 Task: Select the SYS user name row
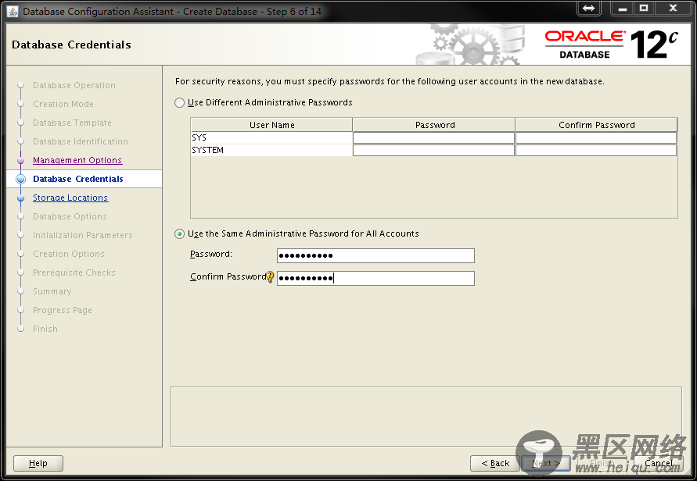[271, 138]
